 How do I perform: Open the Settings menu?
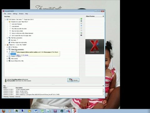click(15, 14)
